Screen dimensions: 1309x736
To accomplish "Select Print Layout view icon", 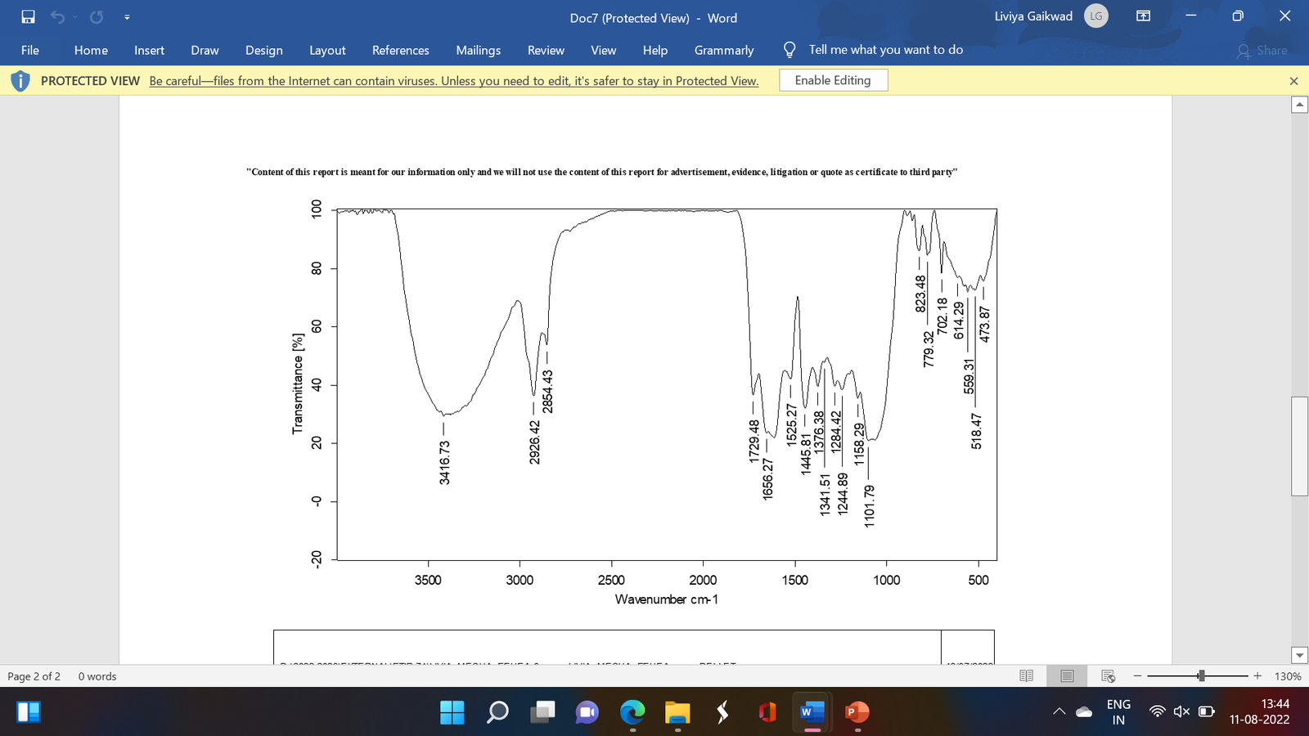I will click(1067, 675).
